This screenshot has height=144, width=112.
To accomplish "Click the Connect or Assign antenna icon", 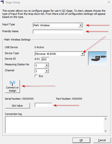I will [12, 83].
